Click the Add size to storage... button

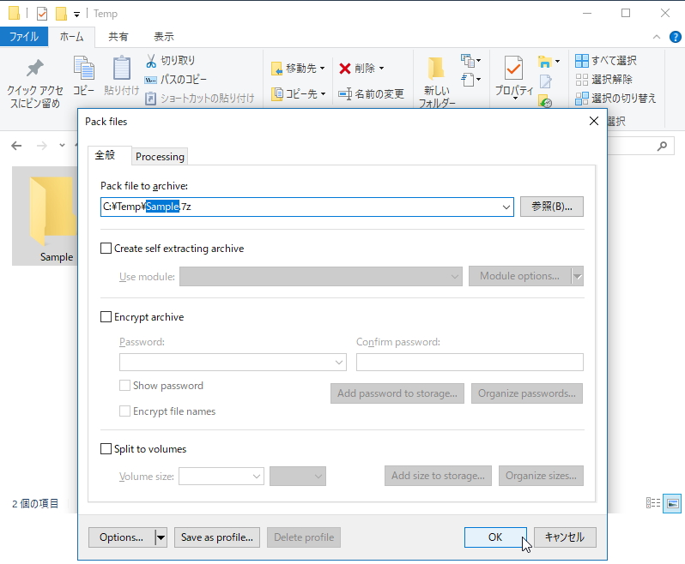point(438,476)
